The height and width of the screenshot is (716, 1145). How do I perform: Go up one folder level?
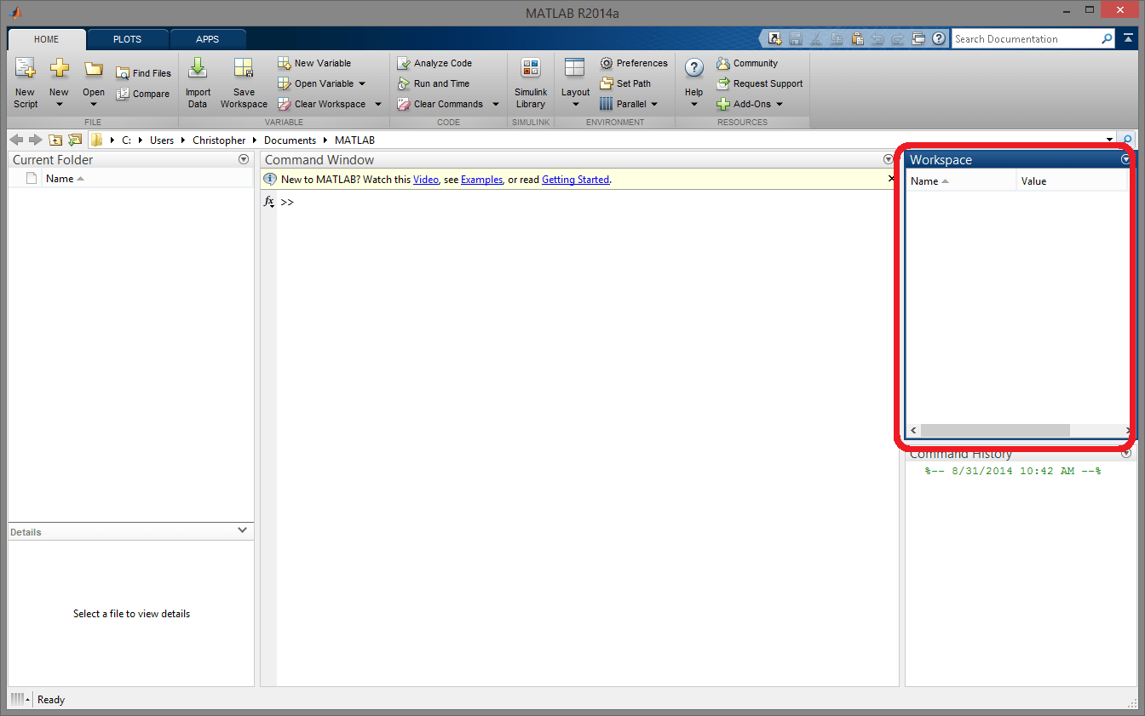[x=55, y=140]
